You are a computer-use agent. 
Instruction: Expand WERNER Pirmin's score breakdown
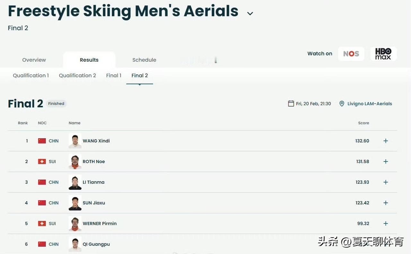pyautogui.click(x=386, y=223)
